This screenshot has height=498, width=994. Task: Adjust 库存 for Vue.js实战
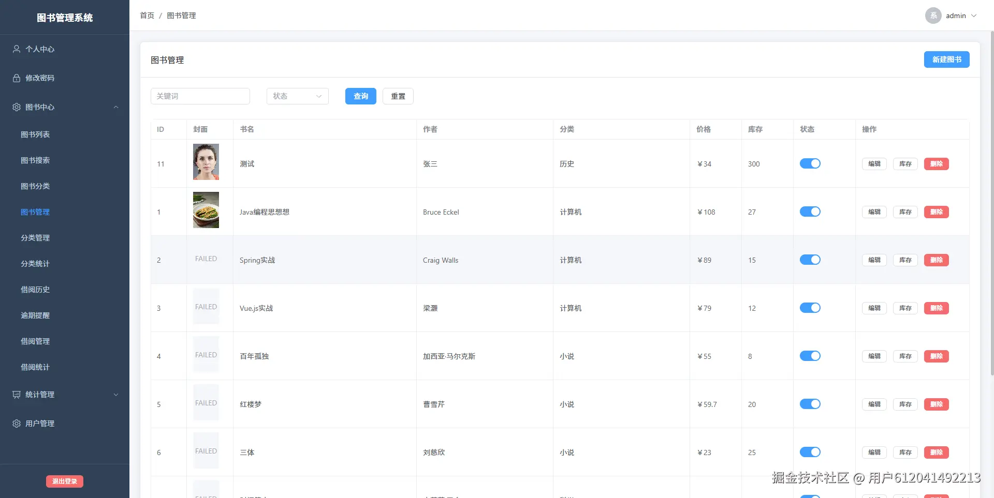pyautogui.click(x=905, y=308)
